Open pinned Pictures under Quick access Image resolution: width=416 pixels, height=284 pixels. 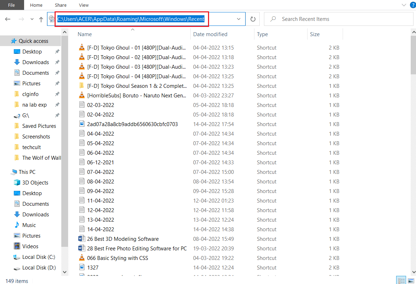(31, 83)
